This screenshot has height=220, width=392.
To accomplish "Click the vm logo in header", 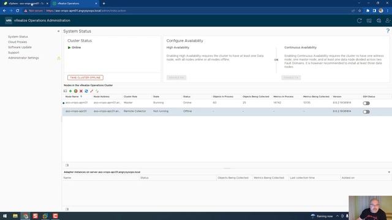I will [x=9, y=20].
